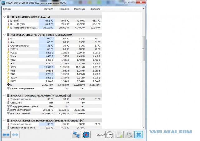
Task: Open the network remote sensors icon
Action: 76,135
